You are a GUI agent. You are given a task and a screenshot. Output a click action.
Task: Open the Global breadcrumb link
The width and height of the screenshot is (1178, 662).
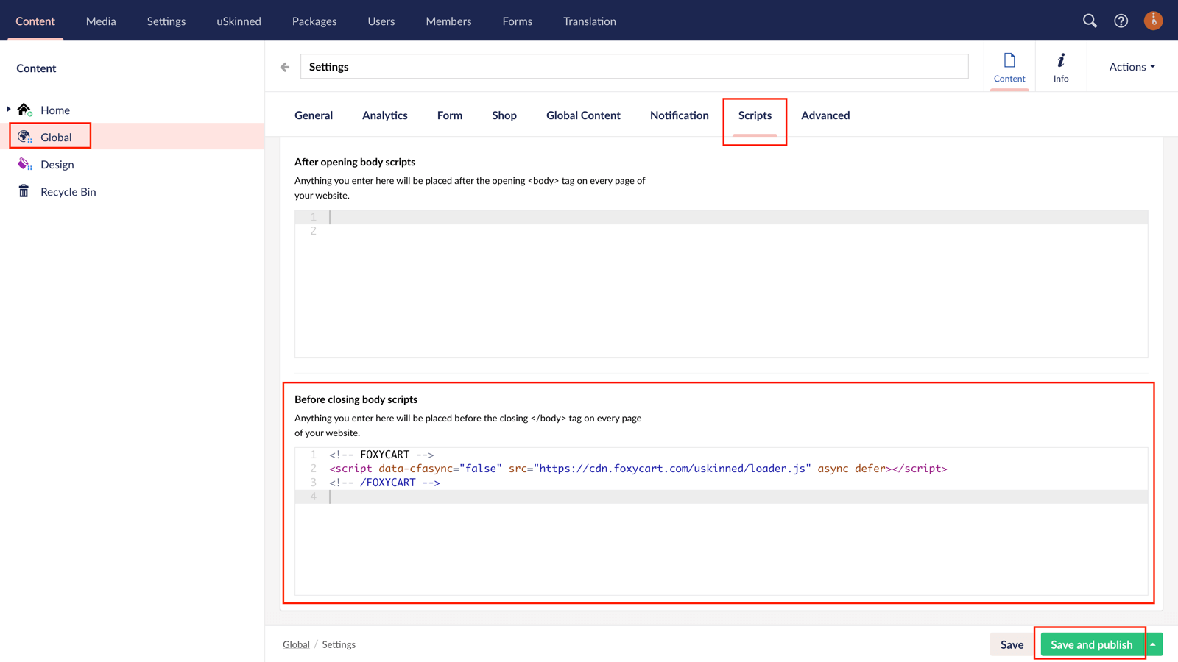pyautogui.click(x=296, y=644)
